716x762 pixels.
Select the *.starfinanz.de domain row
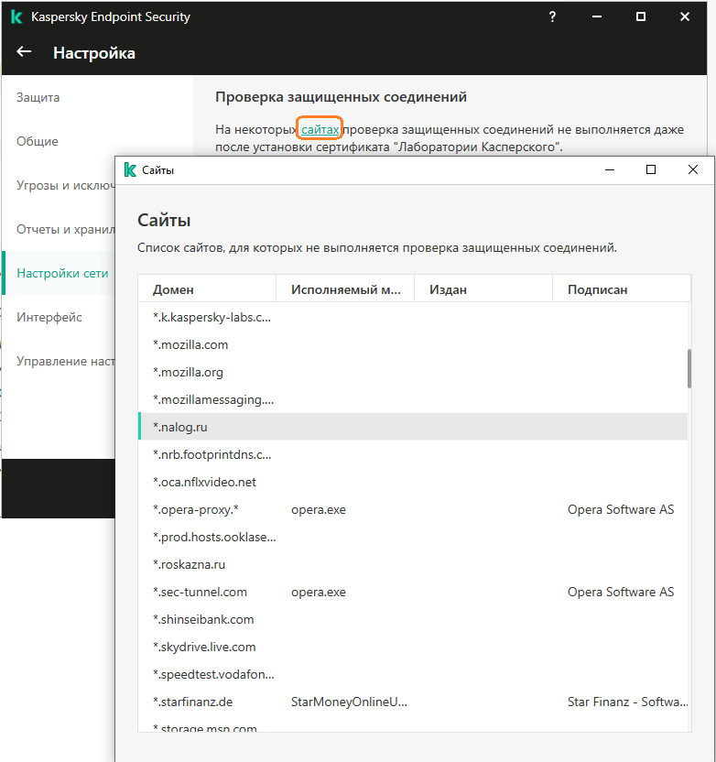[413, 702]
